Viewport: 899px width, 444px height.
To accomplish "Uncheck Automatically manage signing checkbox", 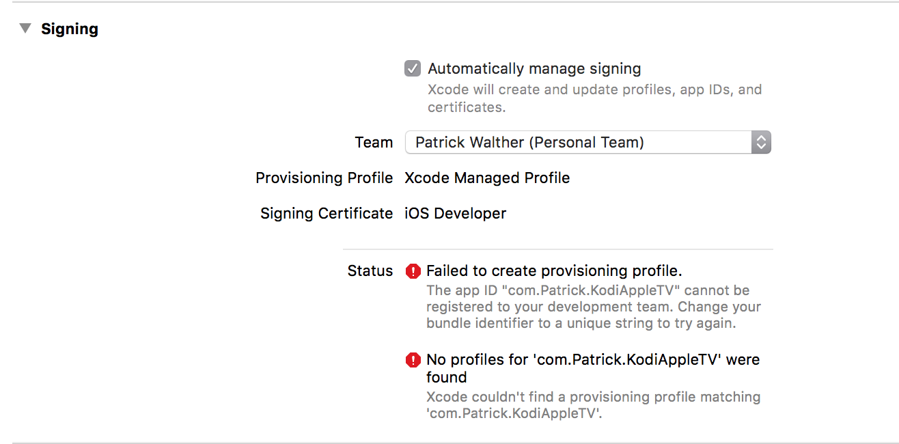I will coord(413,68).
